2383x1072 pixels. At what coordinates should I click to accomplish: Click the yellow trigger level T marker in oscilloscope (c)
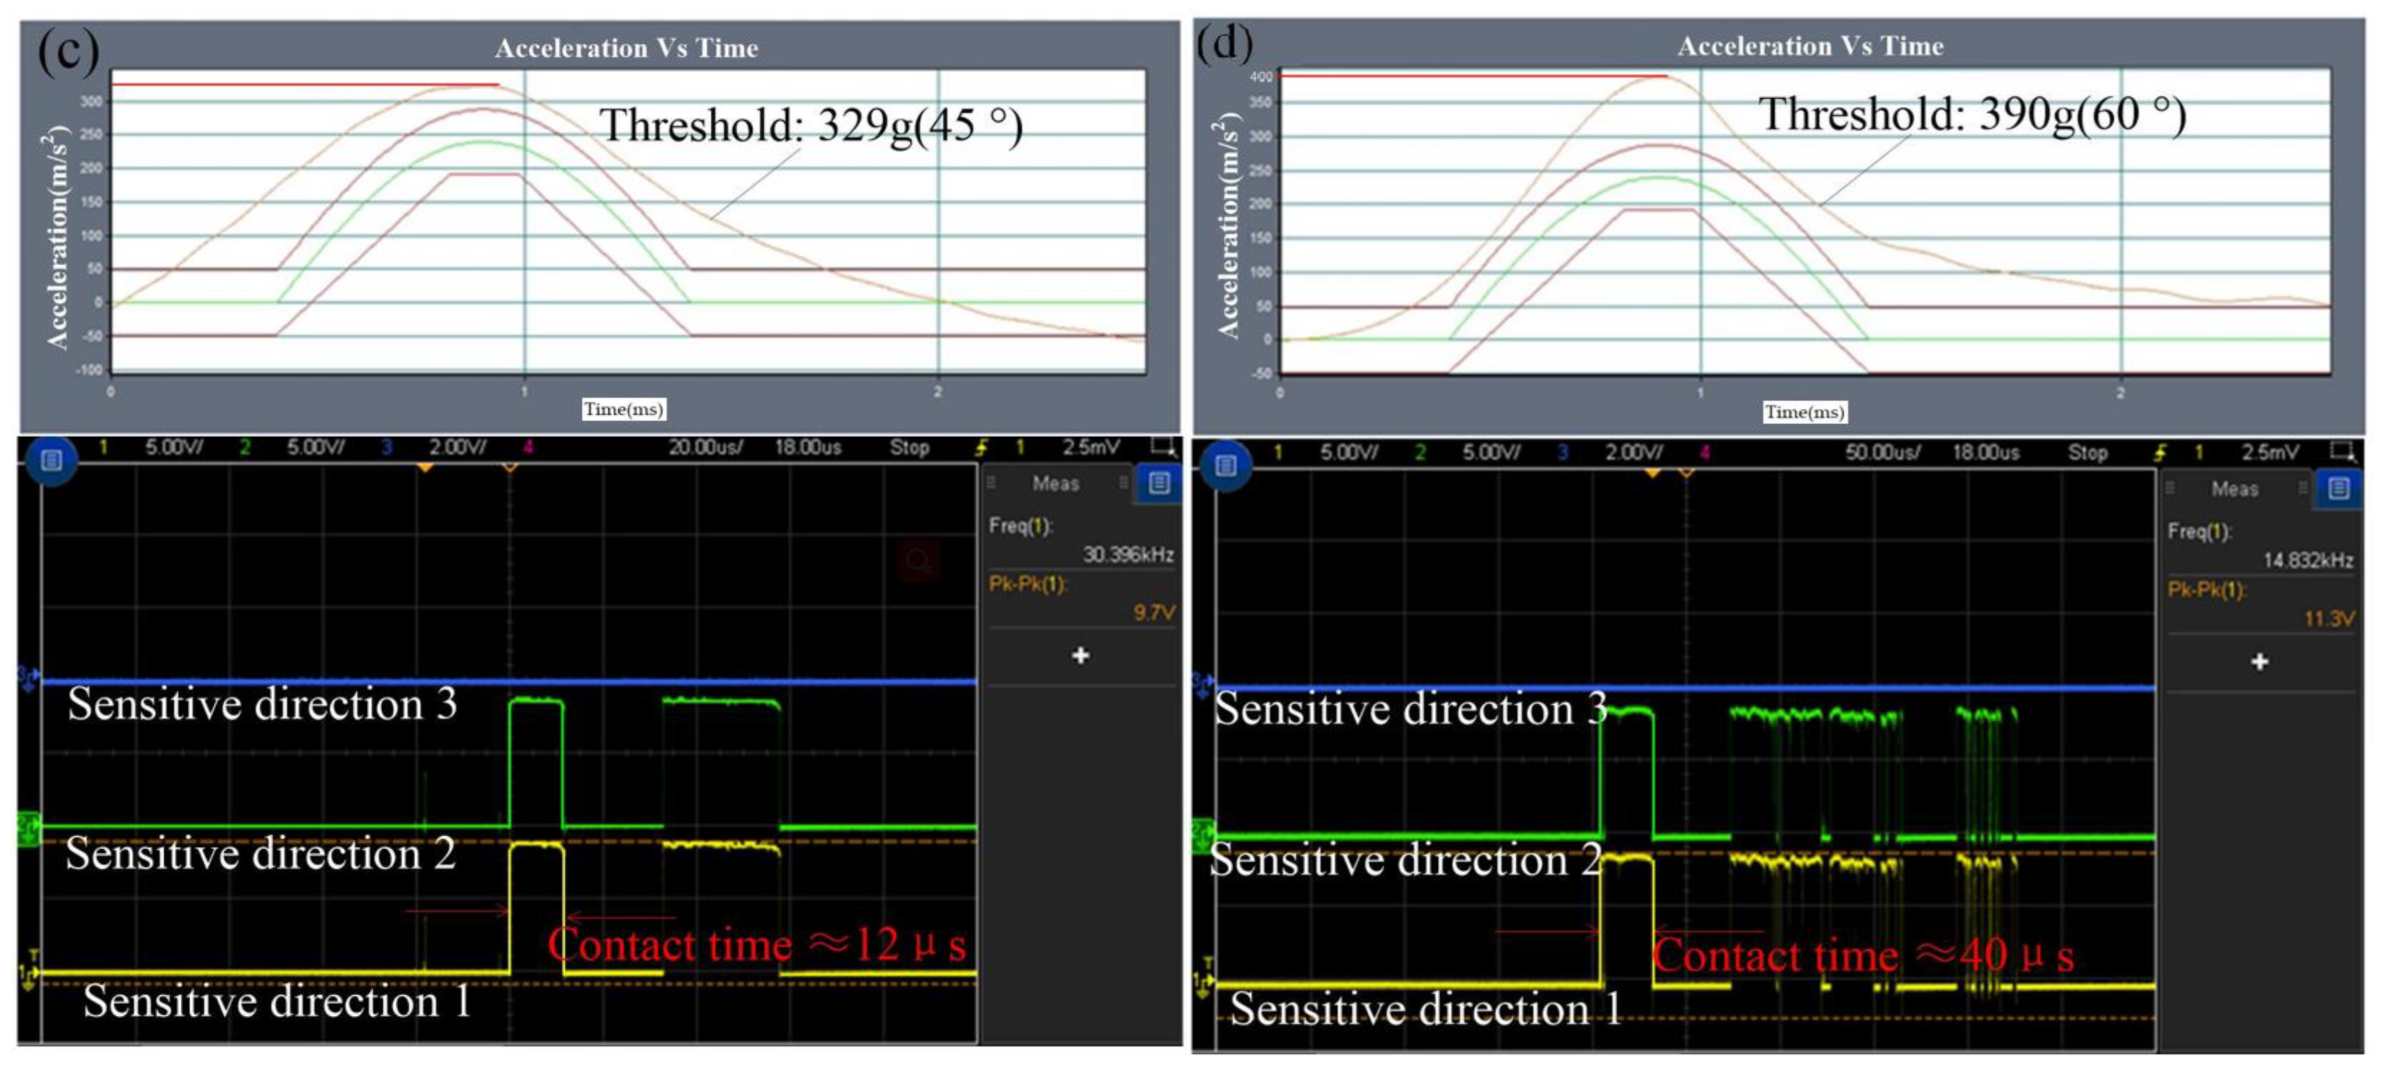34,954
